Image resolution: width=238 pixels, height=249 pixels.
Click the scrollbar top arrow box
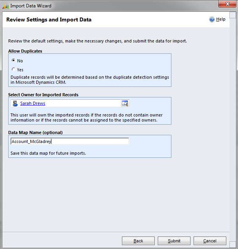click(233, 16)
